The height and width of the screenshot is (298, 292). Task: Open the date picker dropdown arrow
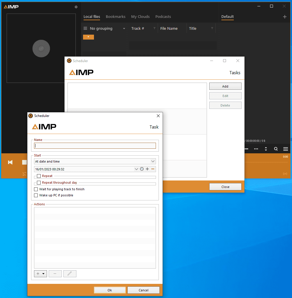click(136, 169)
